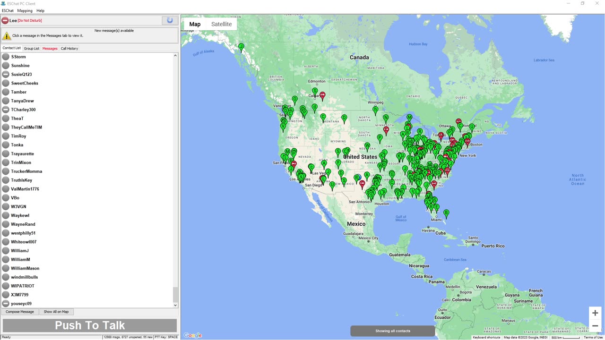Select contact TruthIsKey
605x340 pixels.
coord(22,180)
